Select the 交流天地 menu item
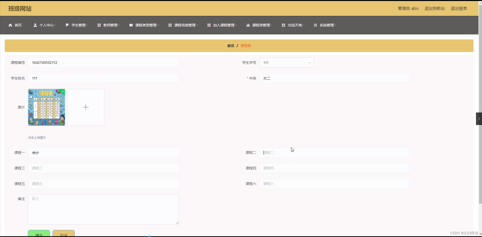482x237 pixels. coord(295,25)
